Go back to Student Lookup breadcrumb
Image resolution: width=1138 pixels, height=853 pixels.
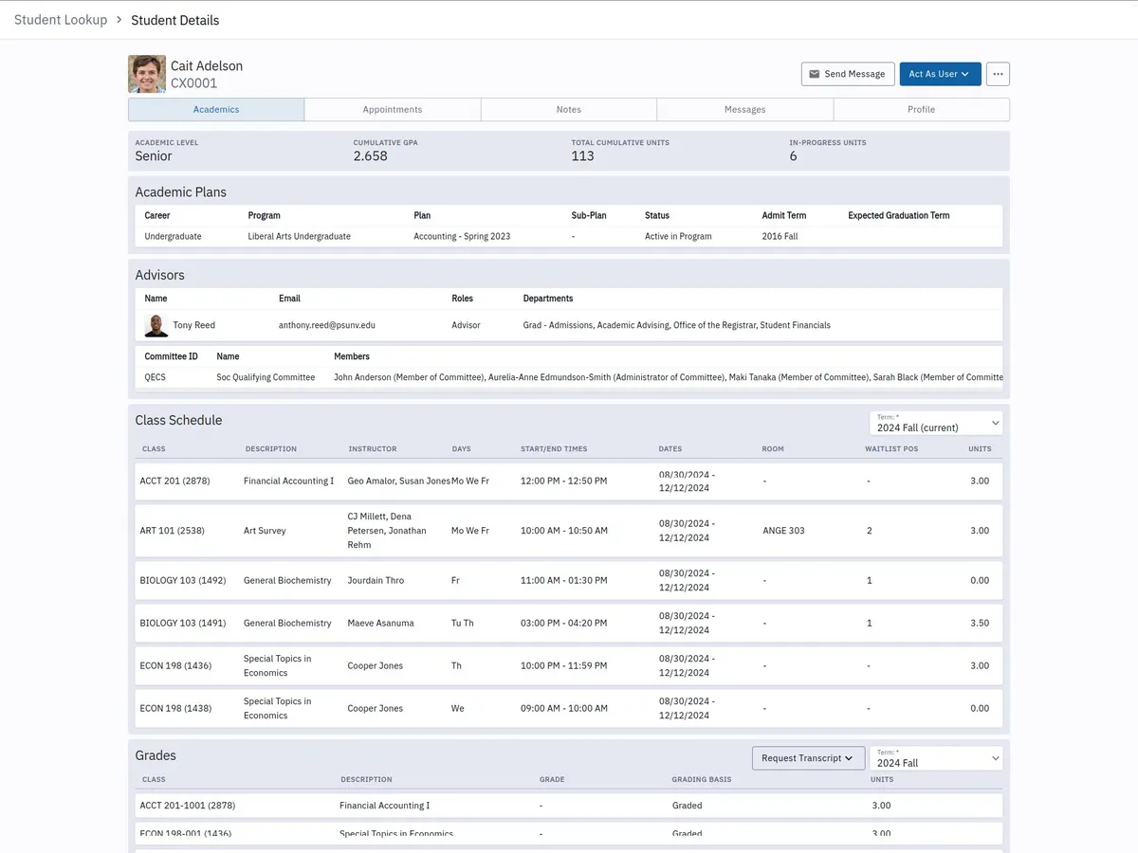(61, 20)
